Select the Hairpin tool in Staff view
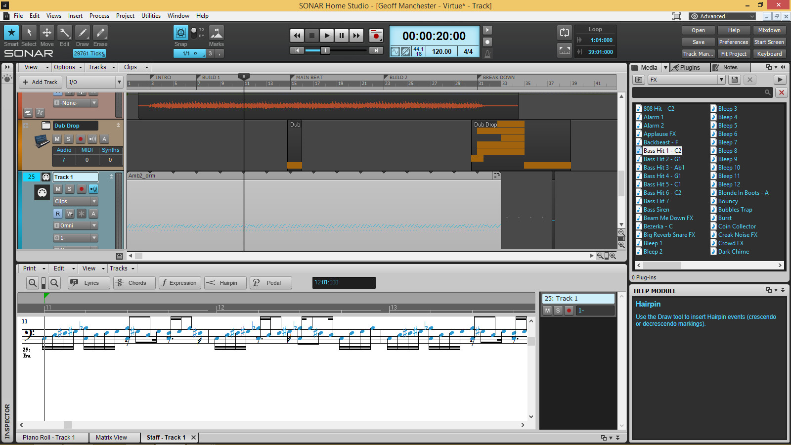The width and height of the screenshot is (791, 445). coord(225,282)
